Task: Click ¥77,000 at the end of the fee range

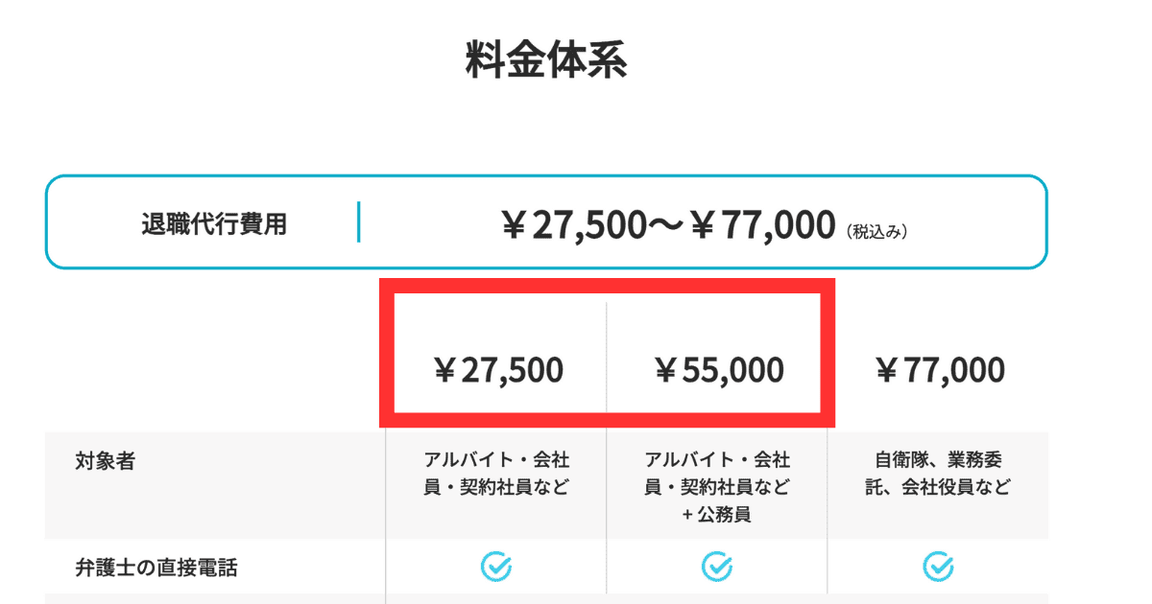Action: click(x=762, y=226)
